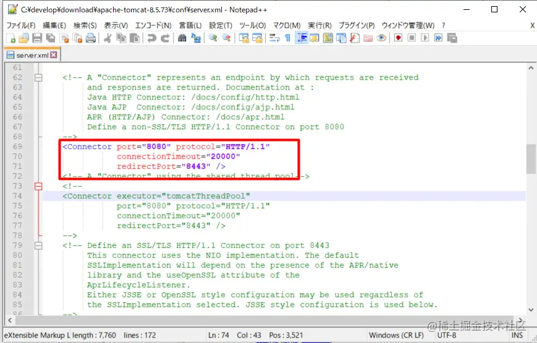Viewport: 537px width, 343px height.
Task: Open the 言語(L) menu
Action: click(x=190, y=25)
